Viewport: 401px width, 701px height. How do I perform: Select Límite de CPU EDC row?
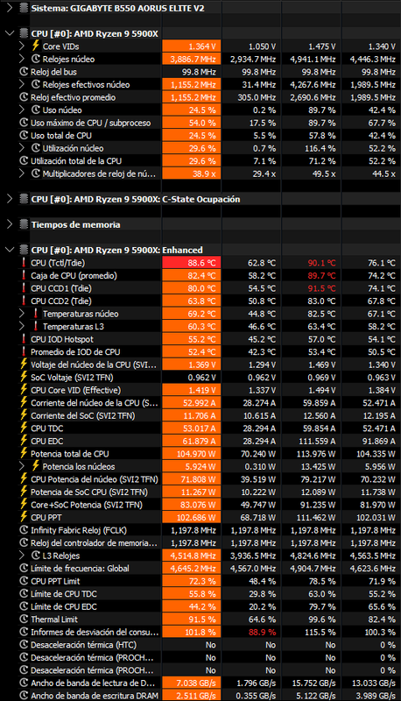[200, 606]
